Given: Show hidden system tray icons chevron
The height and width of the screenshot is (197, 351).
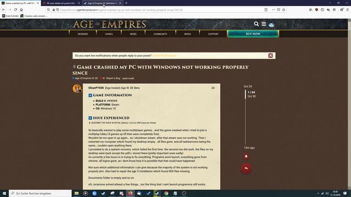Looking at the screenshot, I should [318, 193].
